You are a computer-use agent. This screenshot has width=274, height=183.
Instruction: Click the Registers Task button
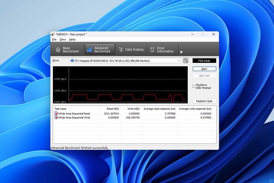(204, 101)
